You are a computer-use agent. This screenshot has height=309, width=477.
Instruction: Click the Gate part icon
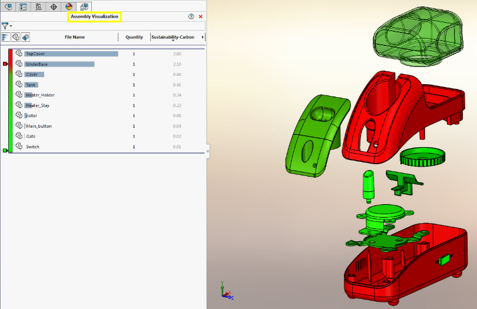(19, 135)
